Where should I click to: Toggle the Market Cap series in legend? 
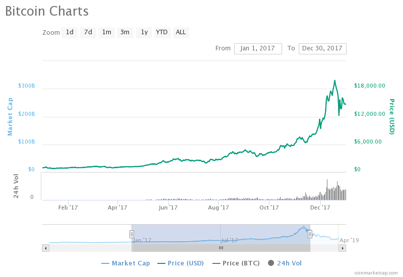[125, 263]
